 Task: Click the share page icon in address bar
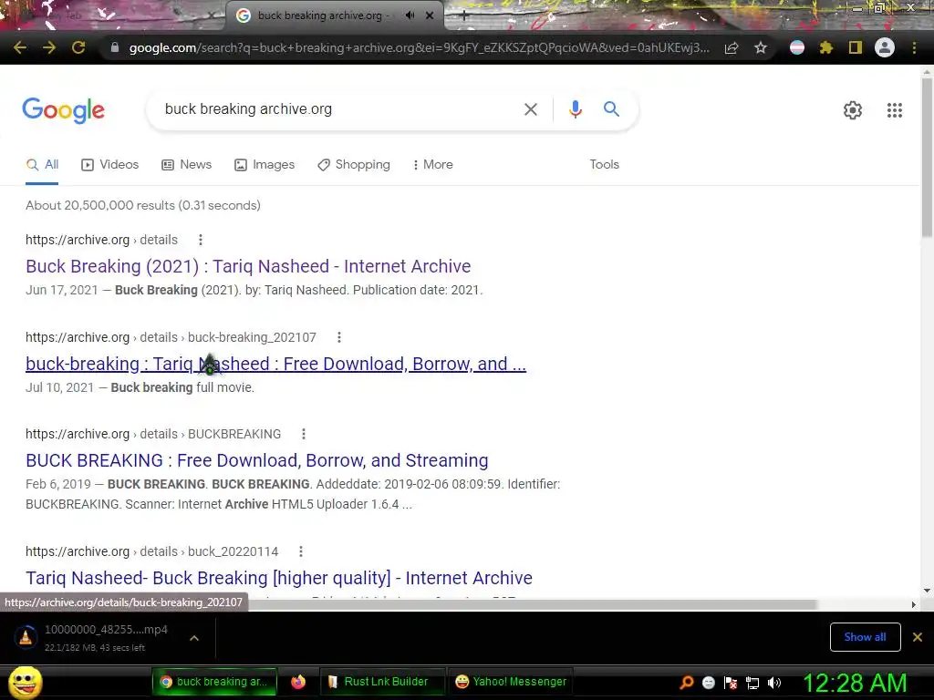[732, 47]
